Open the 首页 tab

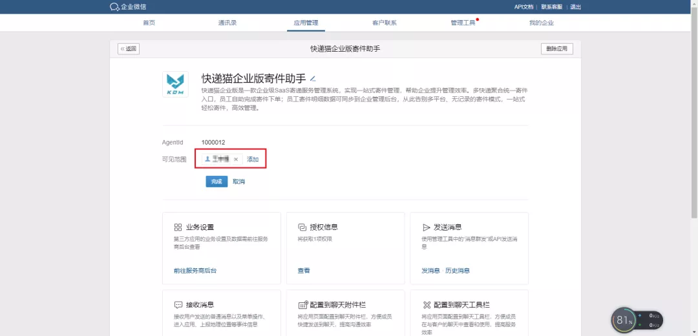click(x=149, y=23)
